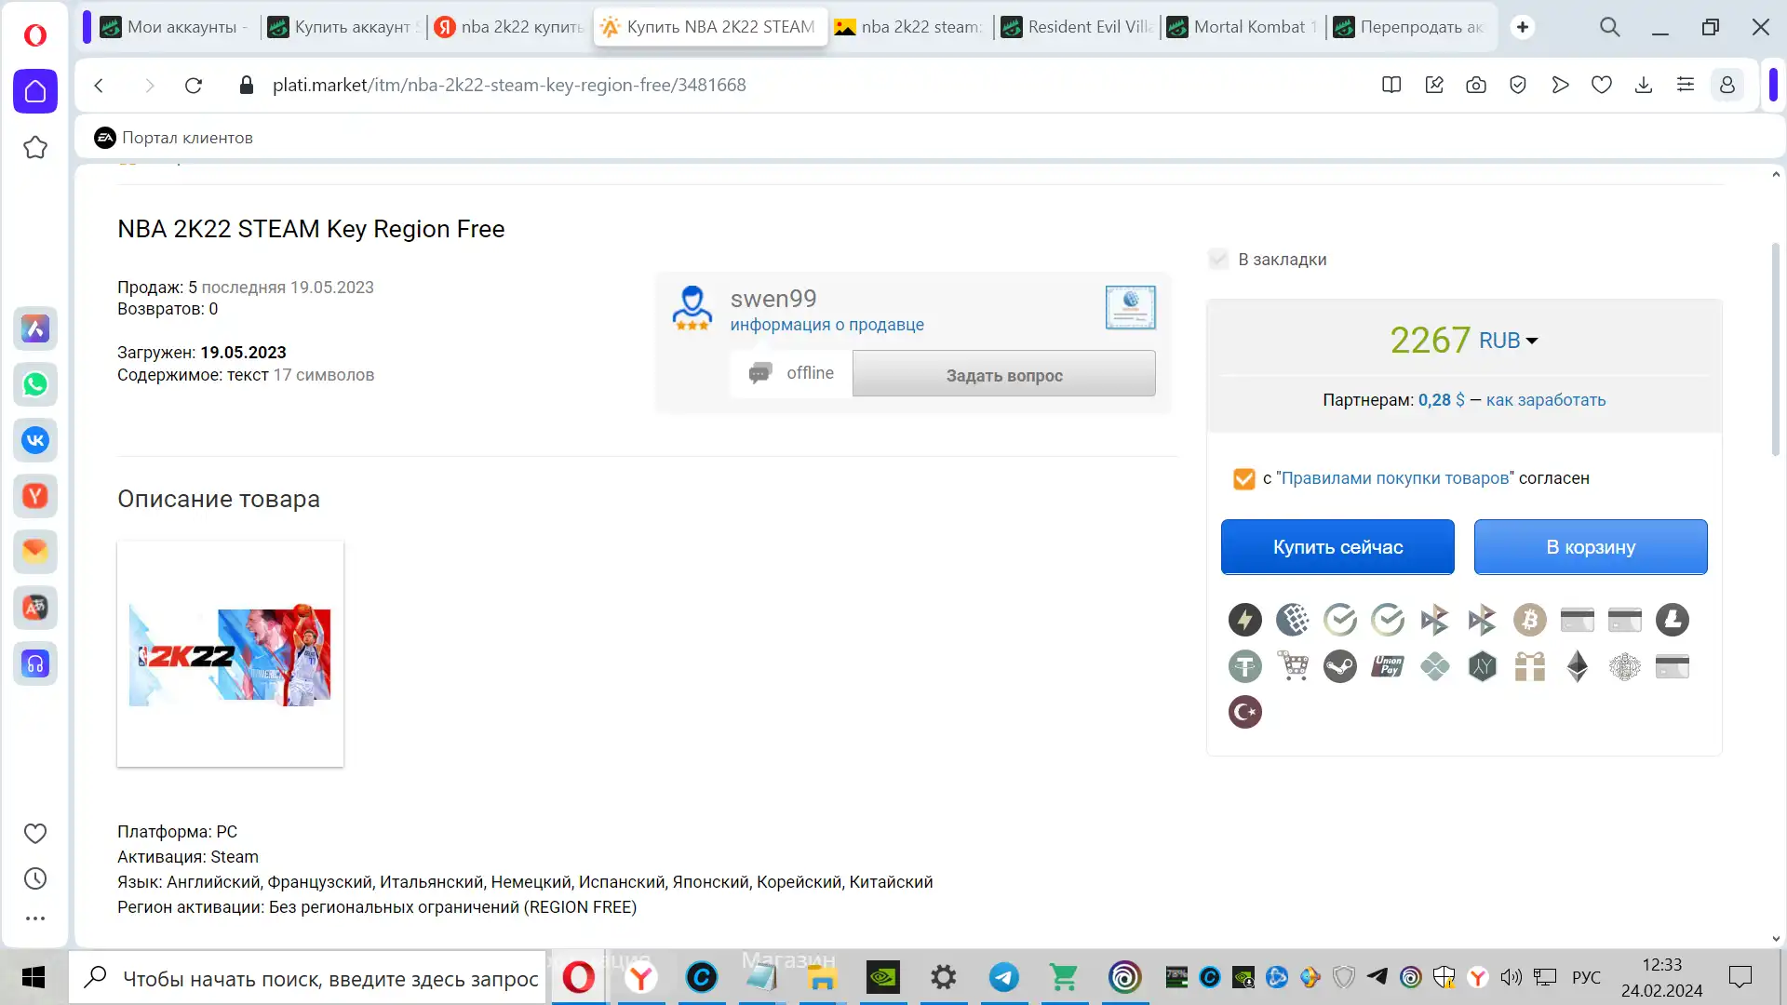This screenshot has height=1005, width=1787.
Task: Add page to bookmarks heart in address bar
Action: pos(1601,85)
